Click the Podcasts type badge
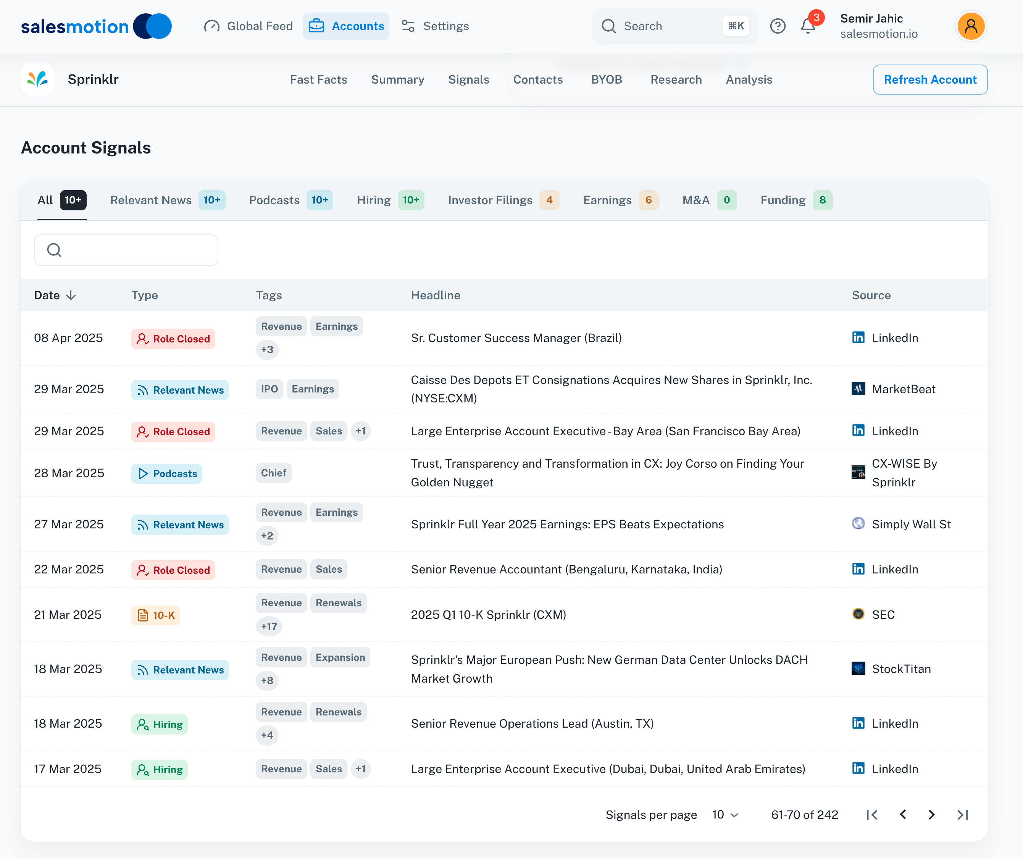The image size is (1023, 859). point(166,473)
